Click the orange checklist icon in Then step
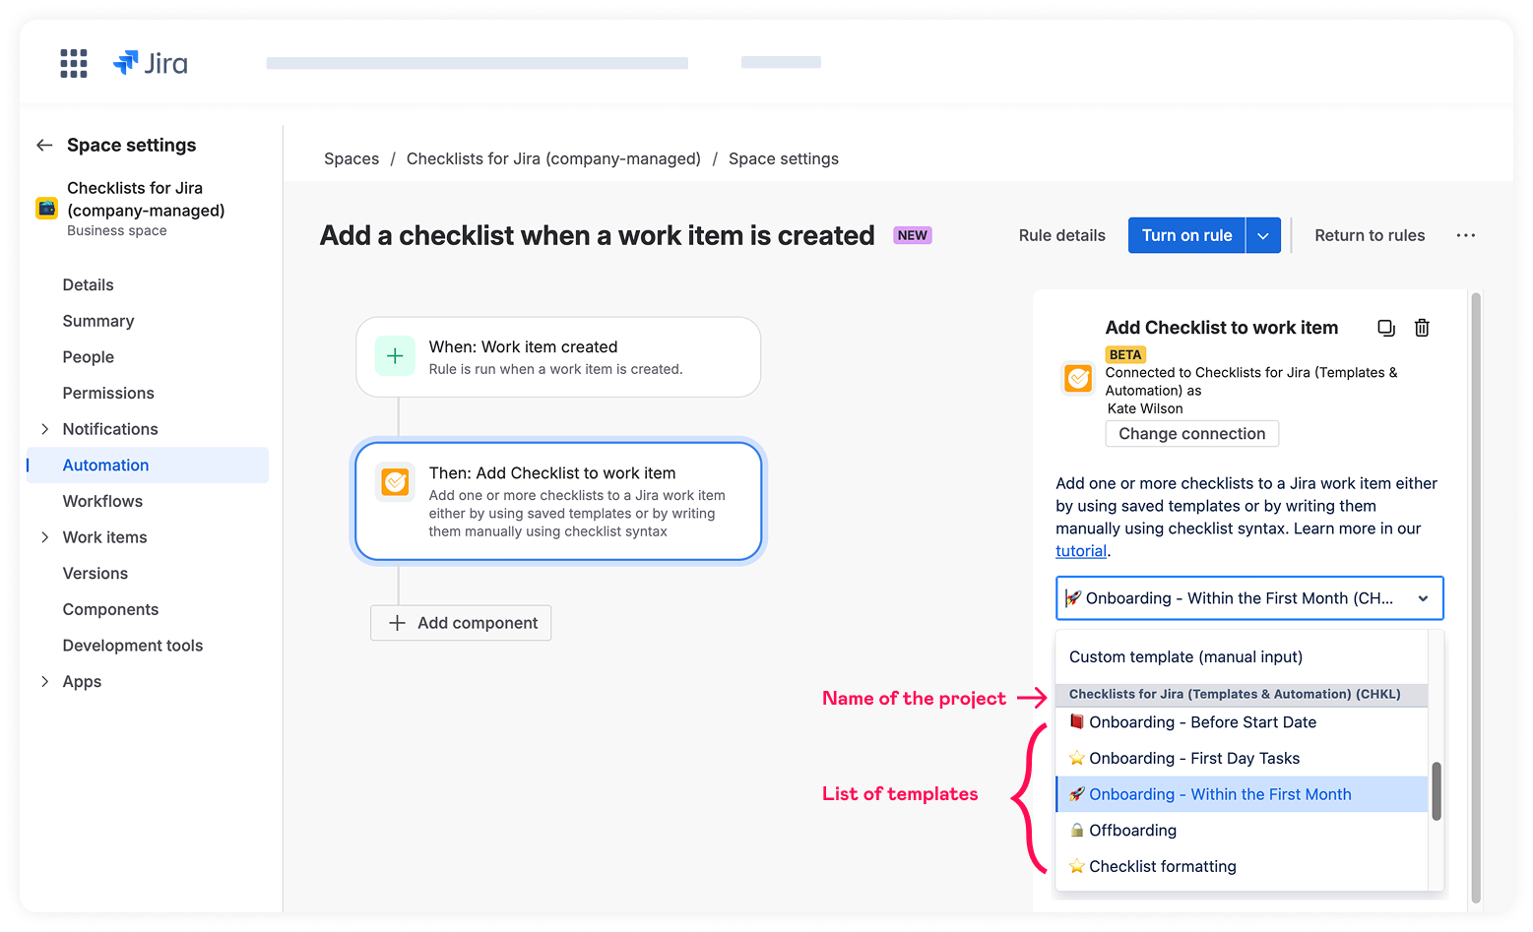Viewport: 1533px width, 932px height. pyautogui.click(x=395, y=482)
